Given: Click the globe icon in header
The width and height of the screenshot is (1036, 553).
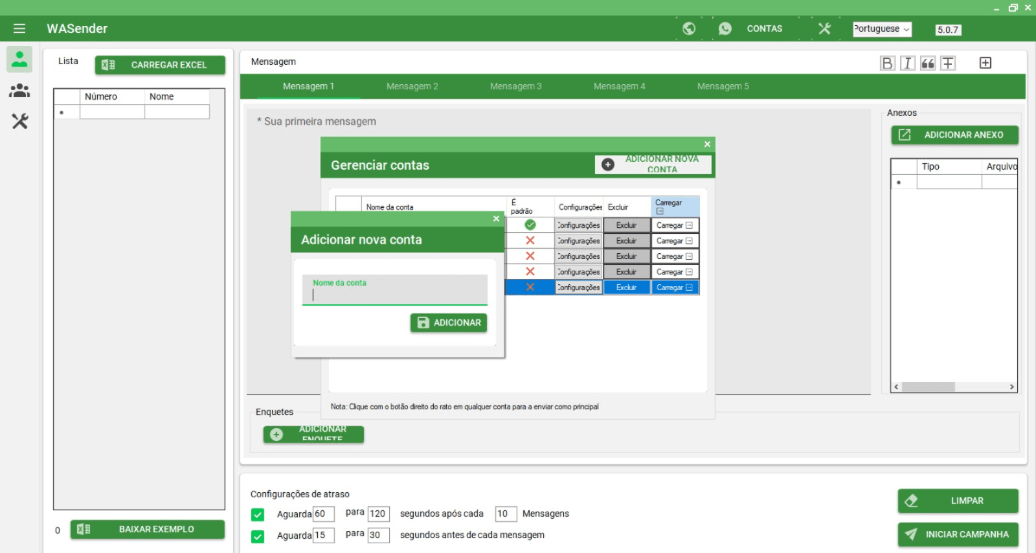Looking at the screenshot, I should pos(689,28).
